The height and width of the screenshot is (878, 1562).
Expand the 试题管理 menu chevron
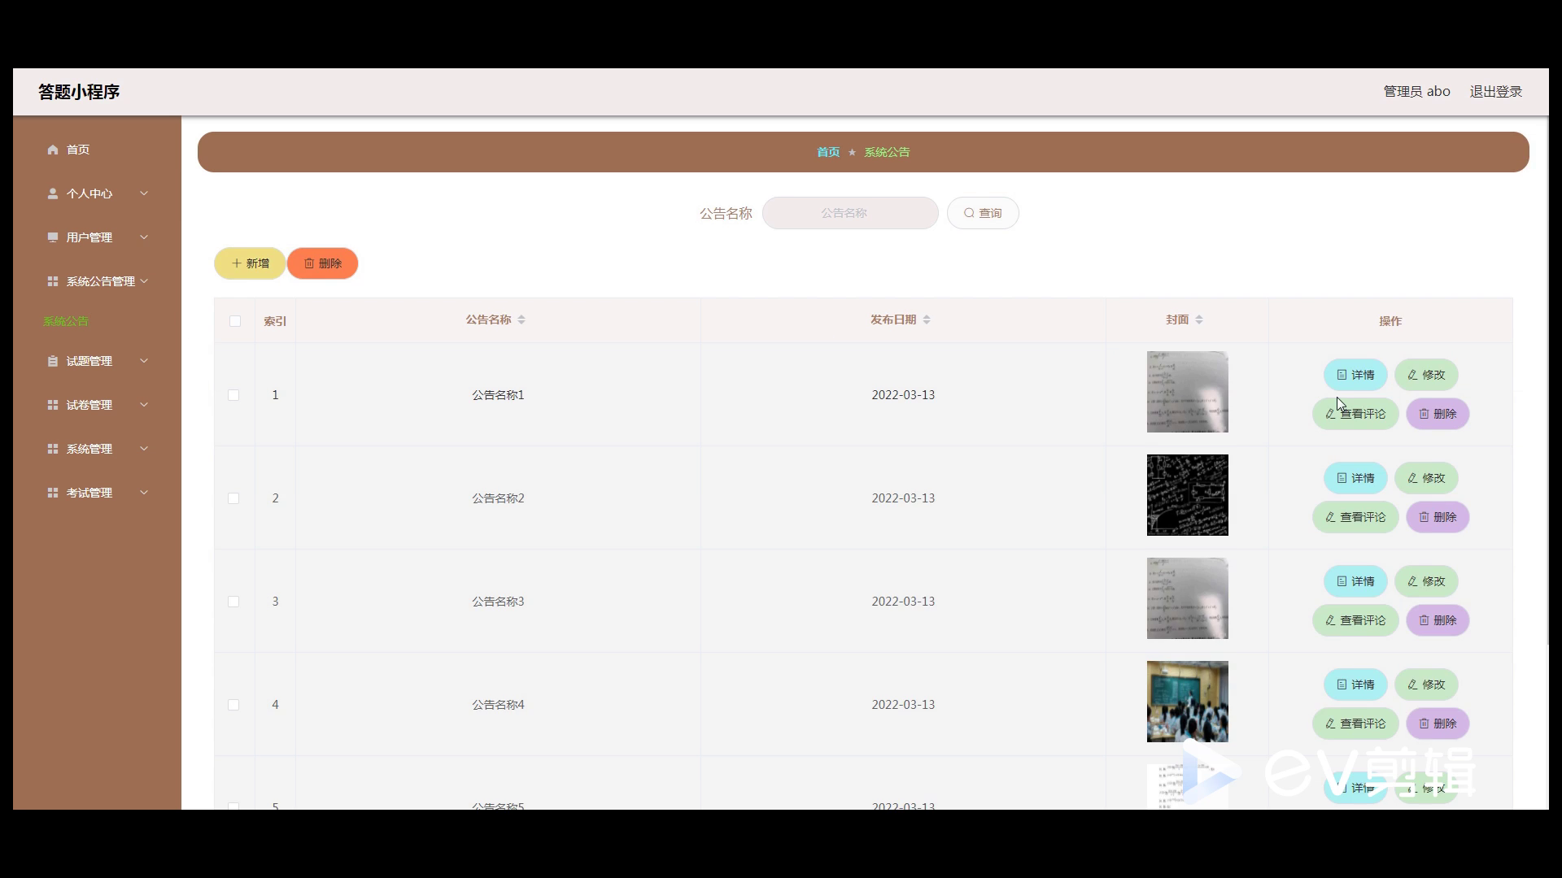(x=144, y=361)
